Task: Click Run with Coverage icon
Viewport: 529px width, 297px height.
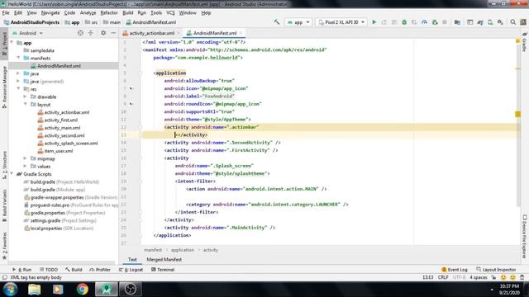Action: (x=414, y=22)
